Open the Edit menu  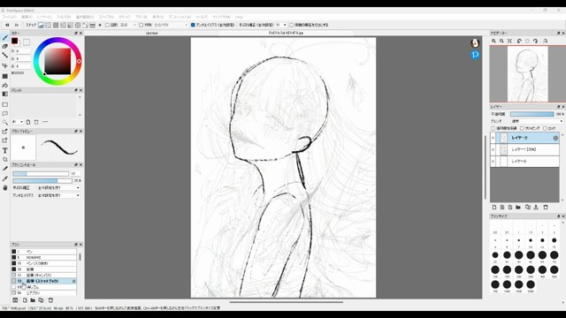point(27,17)
